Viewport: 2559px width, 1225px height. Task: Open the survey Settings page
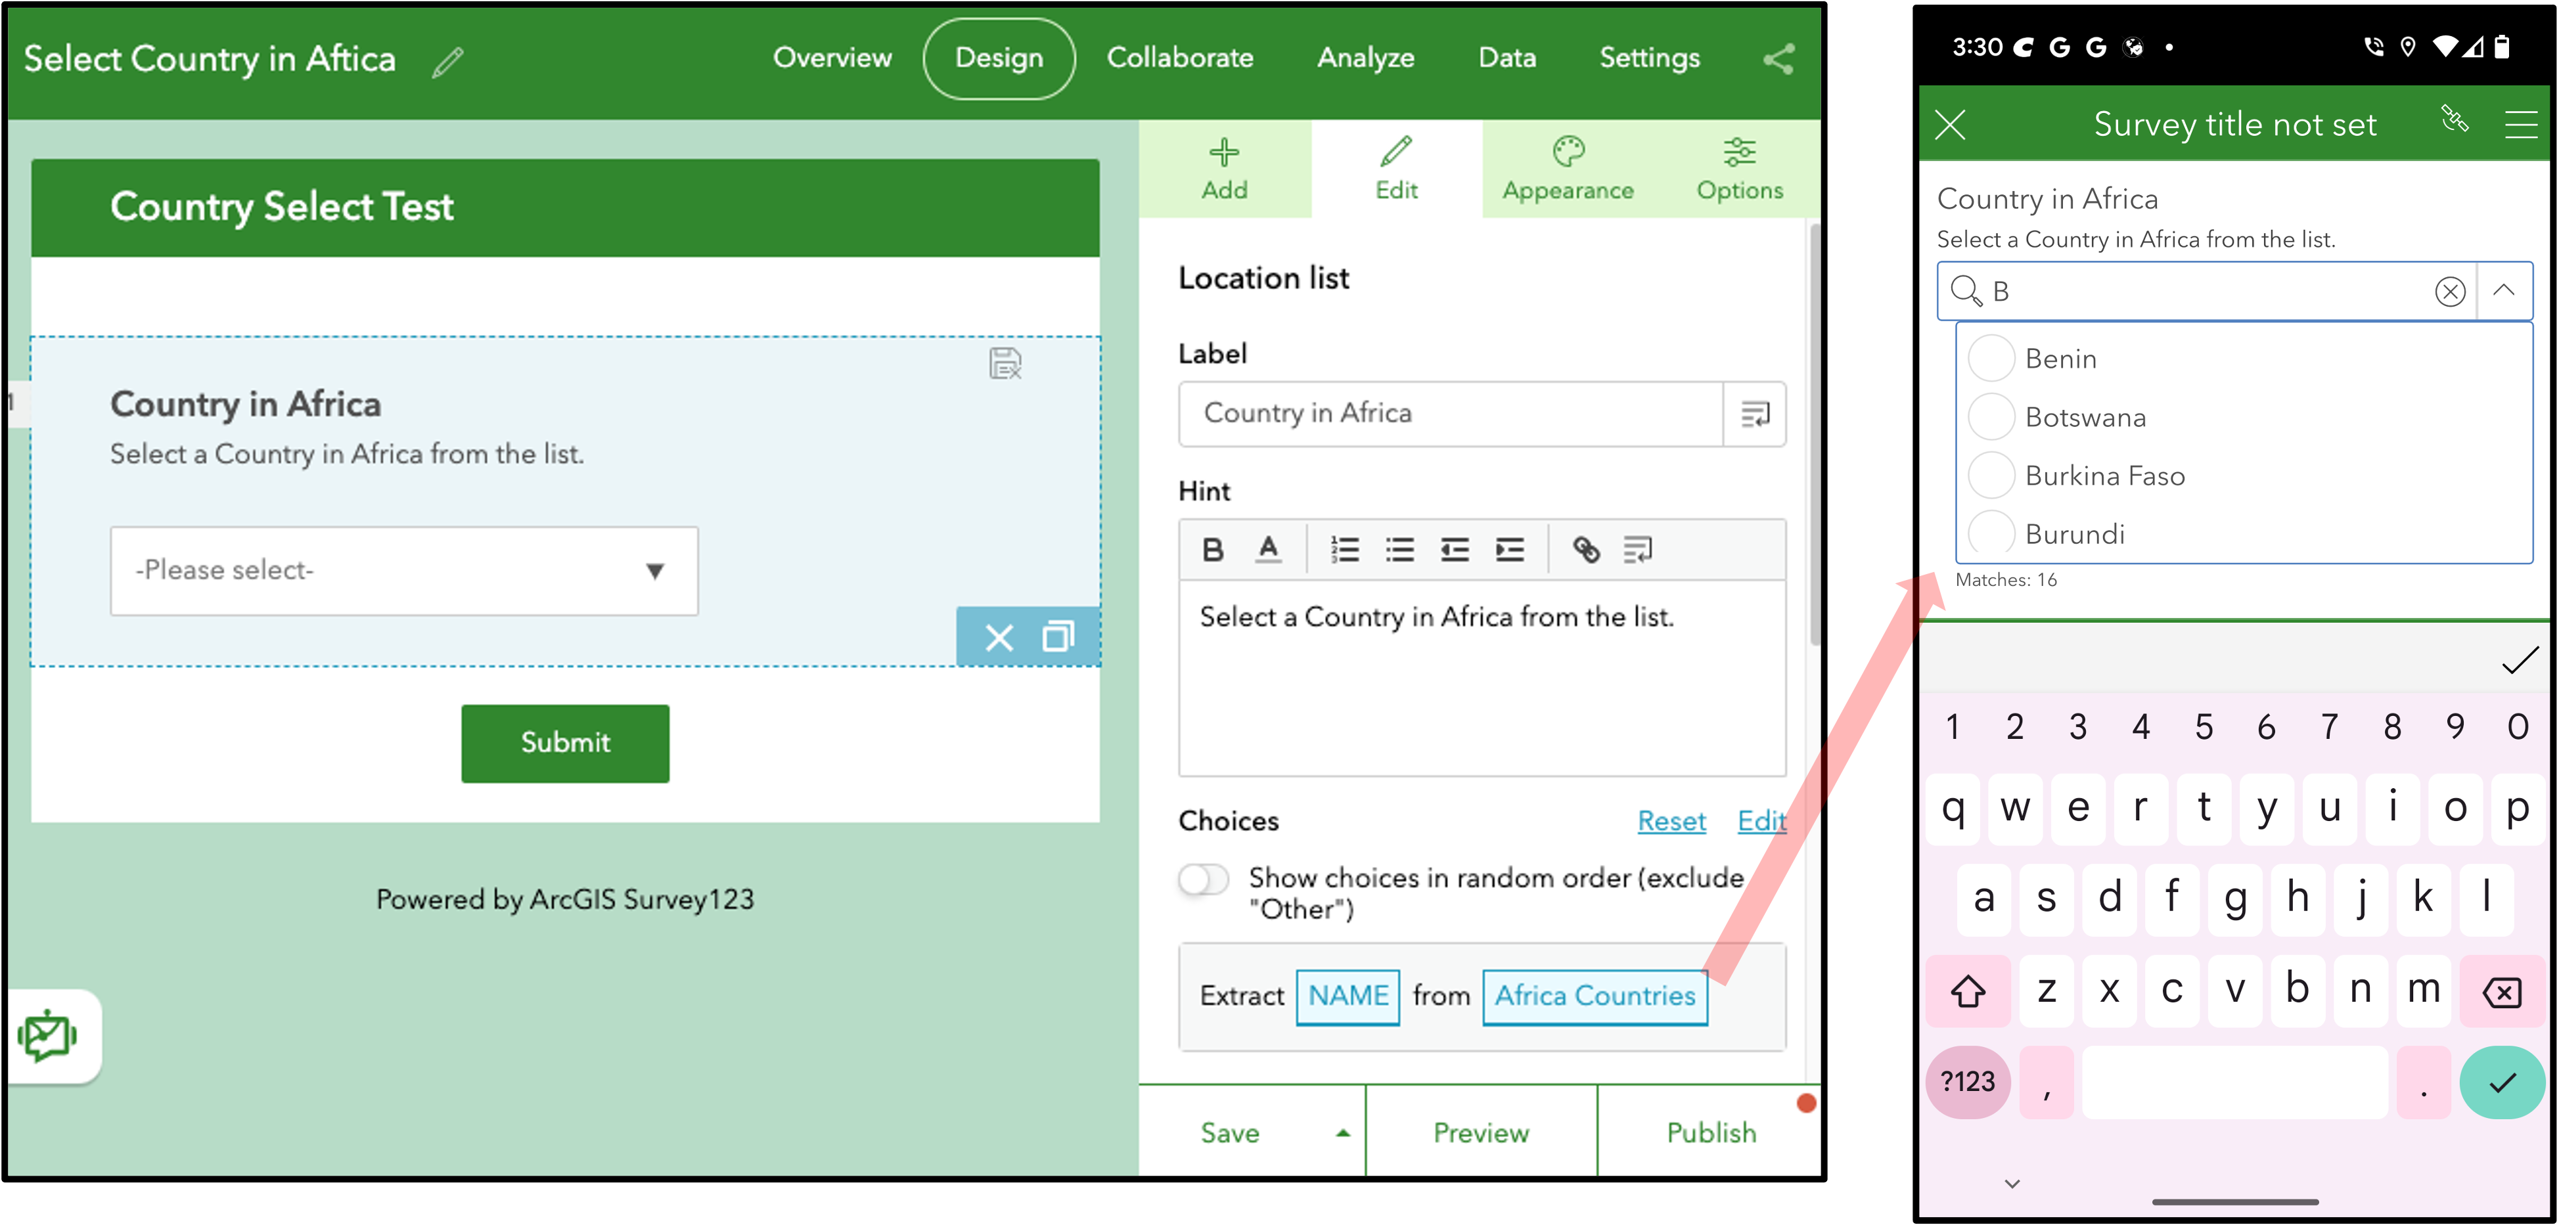1649,58
